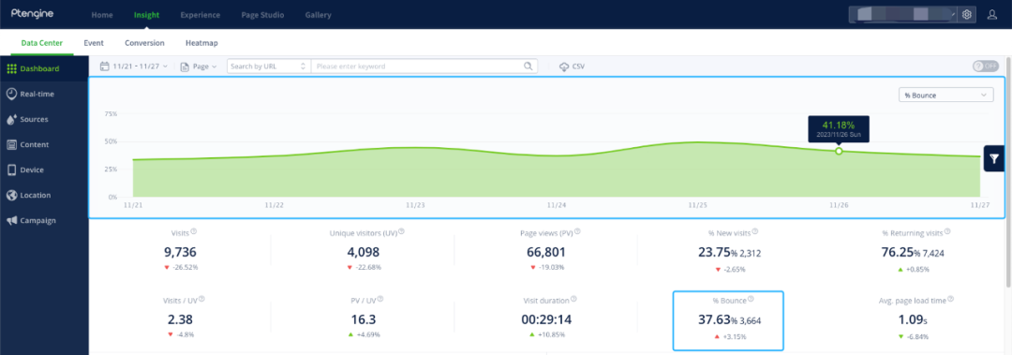Click the Content sidebar icon

[11, 144]
